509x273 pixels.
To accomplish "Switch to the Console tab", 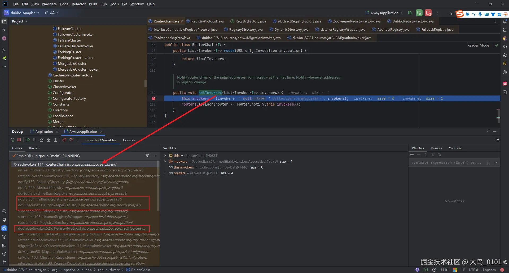I will [x=129, y=140].
